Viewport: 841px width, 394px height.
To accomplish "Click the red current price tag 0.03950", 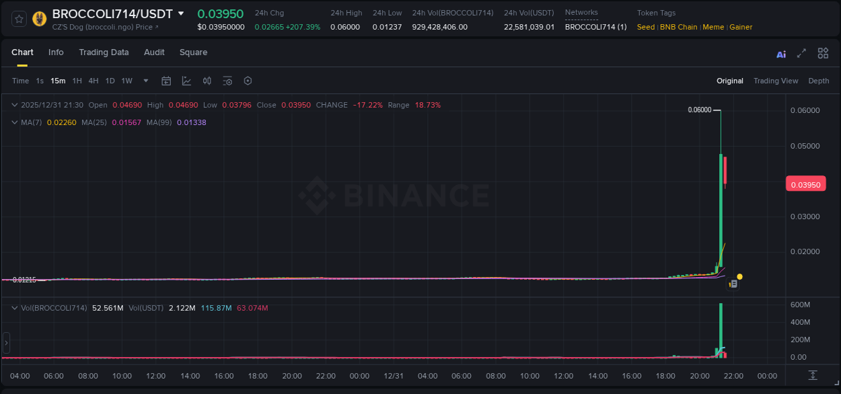I will [x=805, y=184].
